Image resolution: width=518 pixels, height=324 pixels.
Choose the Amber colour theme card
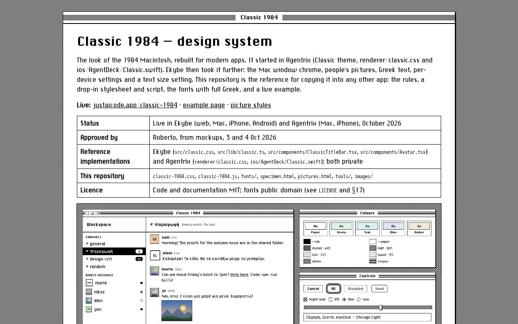pos(419,228)
